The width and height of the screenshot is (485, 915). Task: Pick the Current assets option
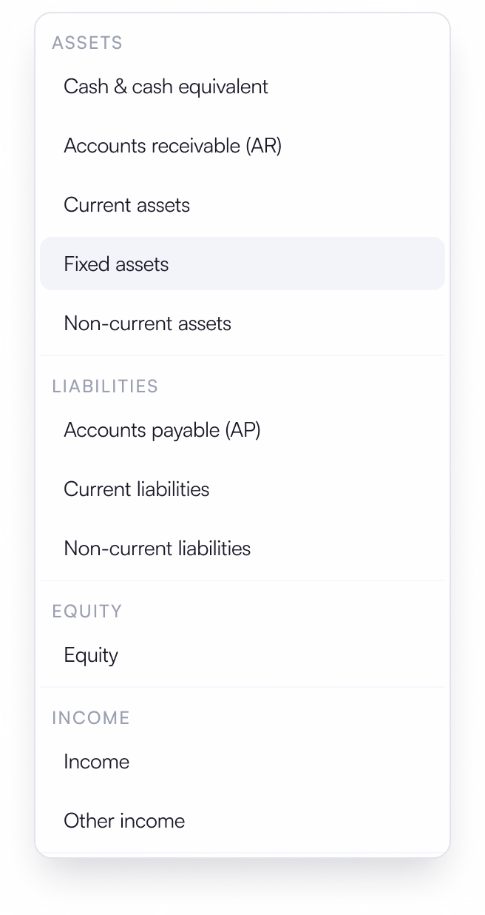click(243, 205)
